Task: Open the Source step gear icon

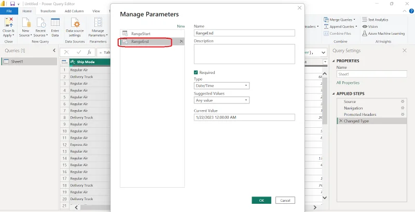Action: click(403, 101)
